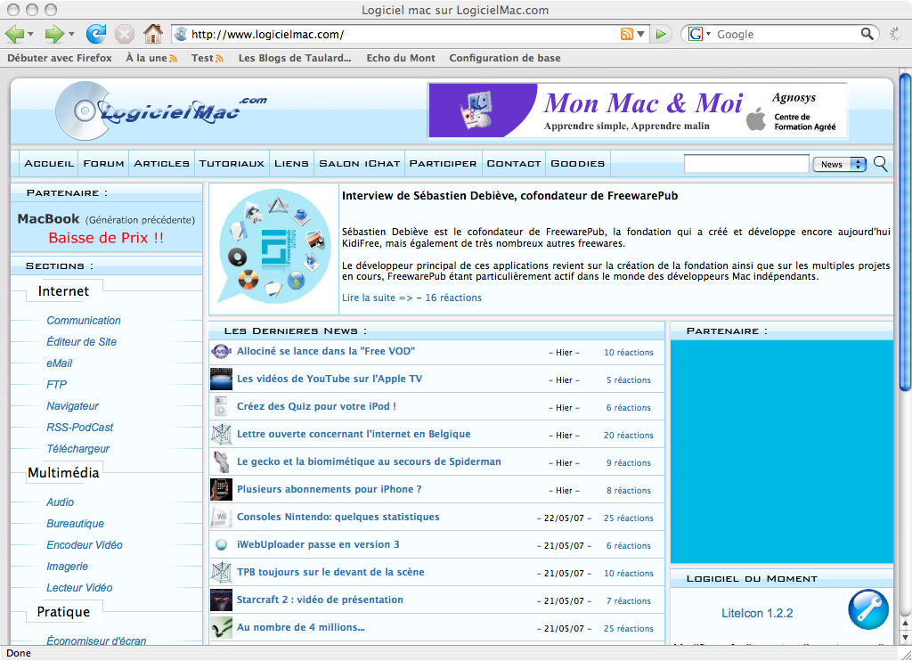Click the page icon left of the URL
Viewport: 912px width, 661px height.
tap(181, 34)
